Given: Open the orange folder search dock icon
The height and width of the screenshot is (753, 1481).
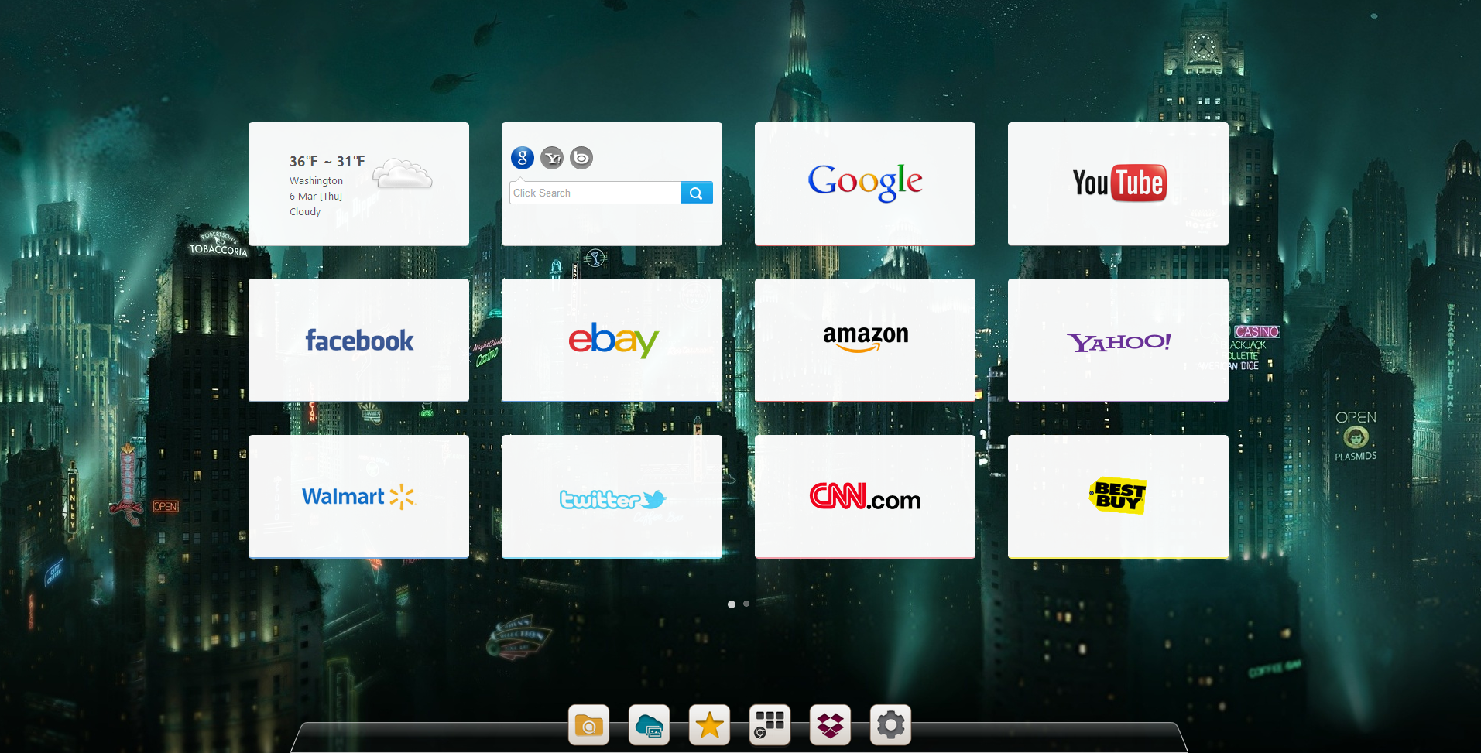Looking at the screenshot, I should point(588,725).
